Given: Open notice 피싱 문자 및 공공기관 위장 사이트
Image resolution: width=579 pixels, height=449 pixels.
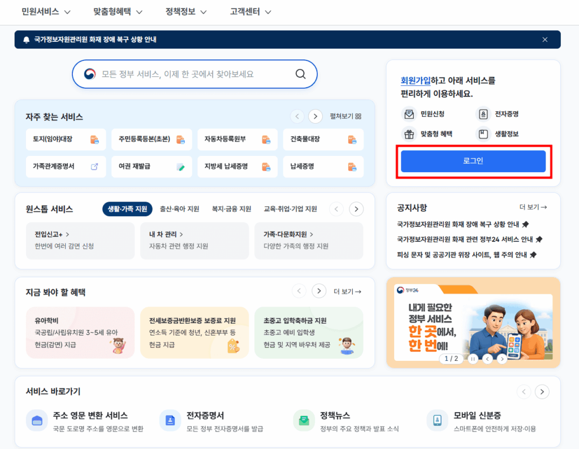Looking at the screenshot, I should [466, 255].
